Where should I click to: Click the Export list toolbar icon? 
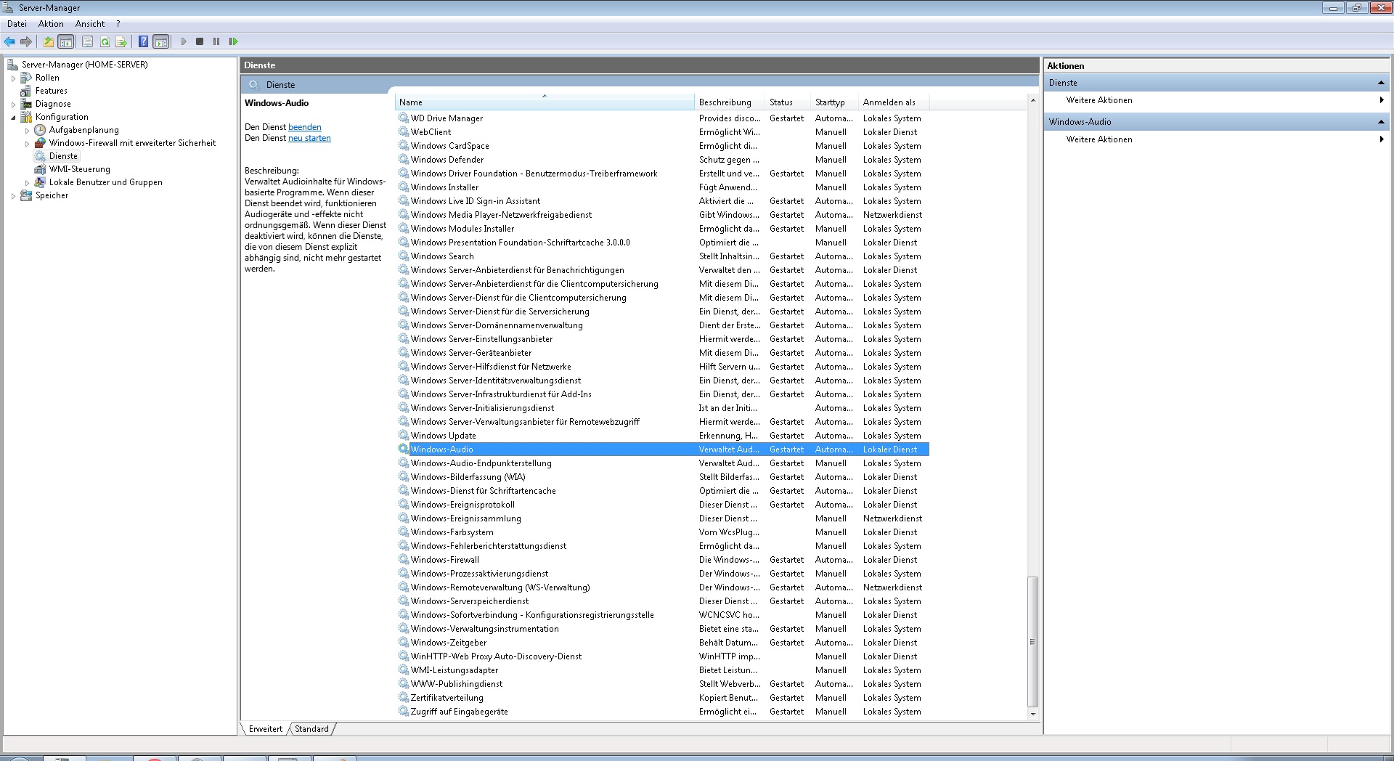coord(121,41)
